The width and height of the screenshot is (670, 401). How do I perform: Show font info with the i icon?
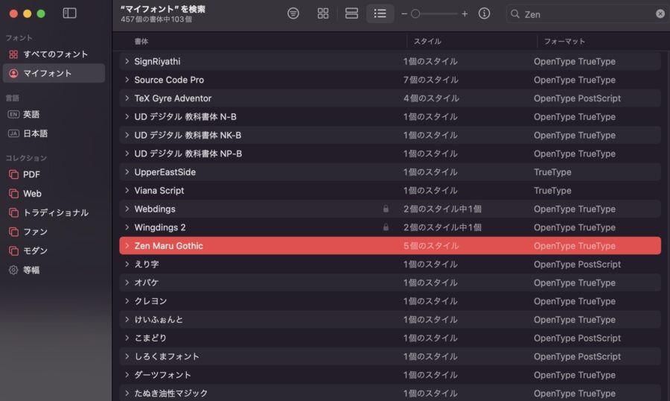click(x=484, y=13)
